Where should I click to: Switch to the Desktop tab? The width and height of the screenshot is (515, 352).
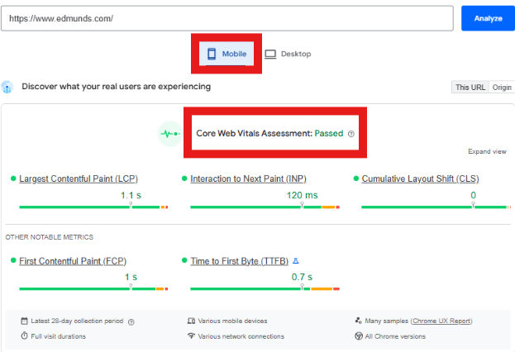coord(288,55)
